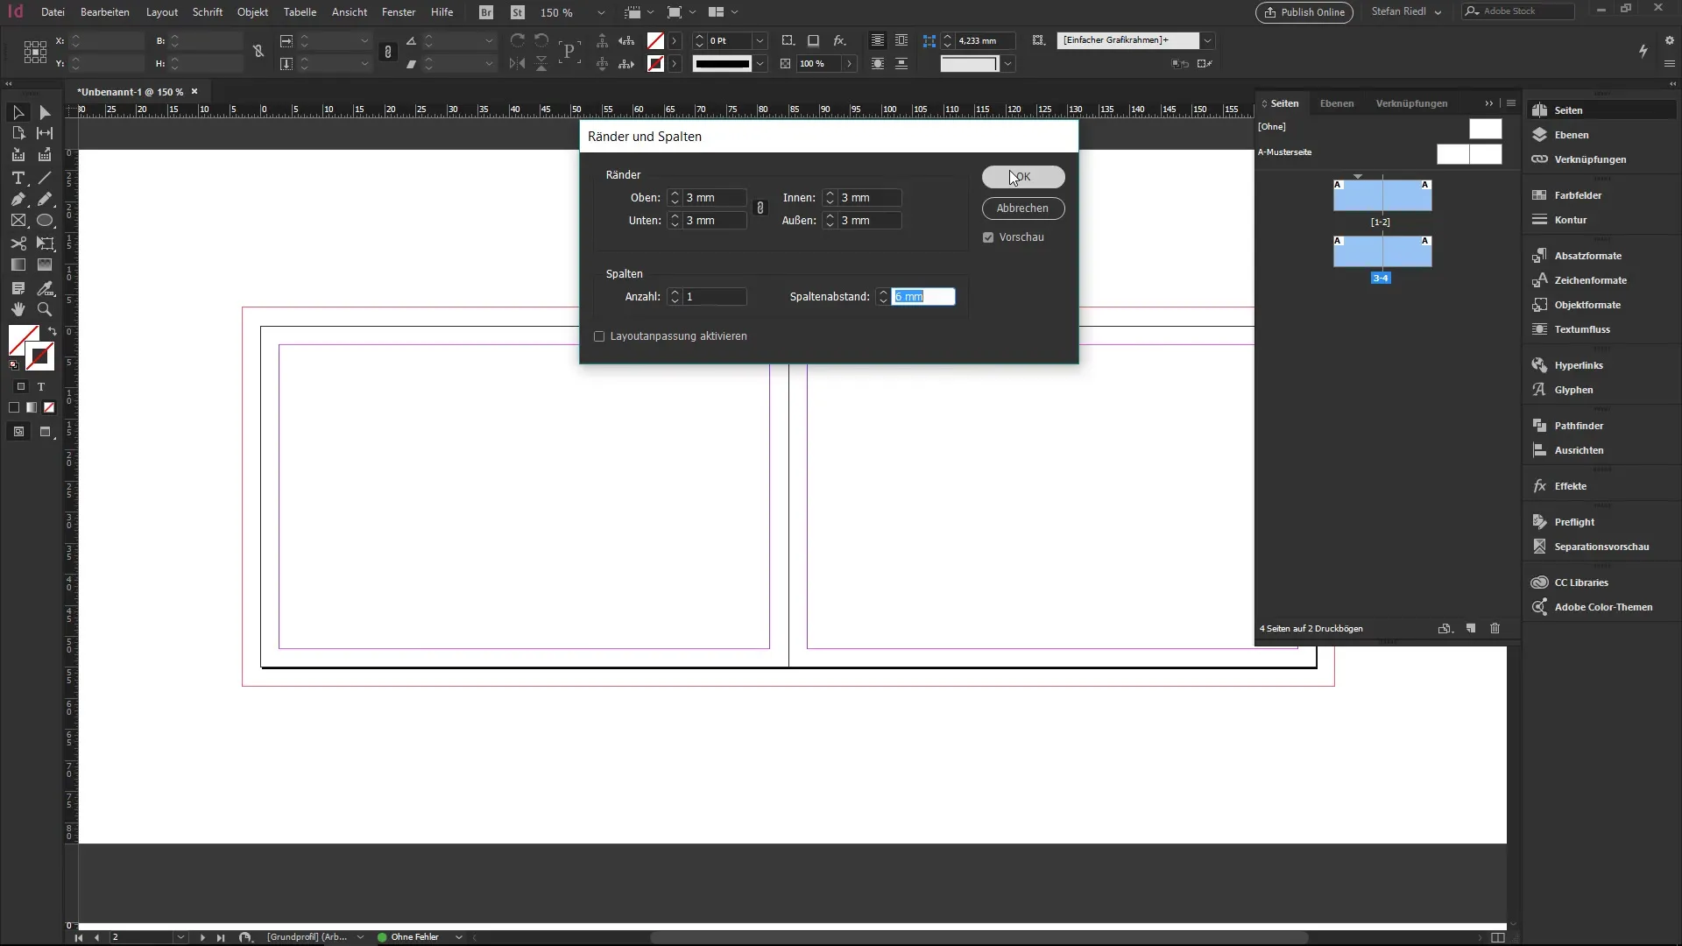This screenshot has width=1682, height=946.
Task: Delete selected page with trash icon
Action: coord(1495,628)
